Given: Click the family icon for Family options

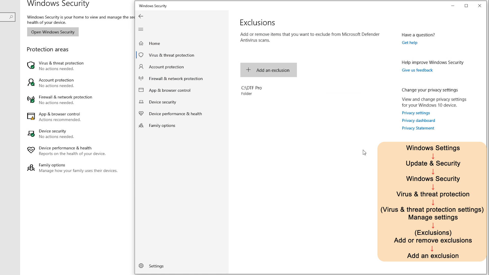Looking at the screenshot, I should pyautogui.click(x=141, y=125).
